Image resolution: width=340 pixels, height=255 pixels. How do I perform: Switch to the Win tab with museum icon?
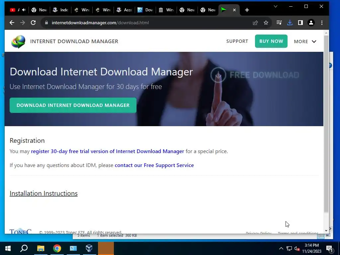point(166,10)
